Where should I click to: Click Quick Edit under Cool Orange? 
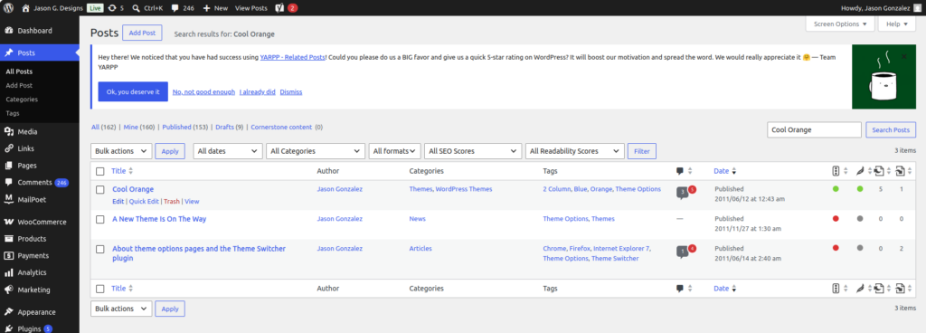pos(144,201)
